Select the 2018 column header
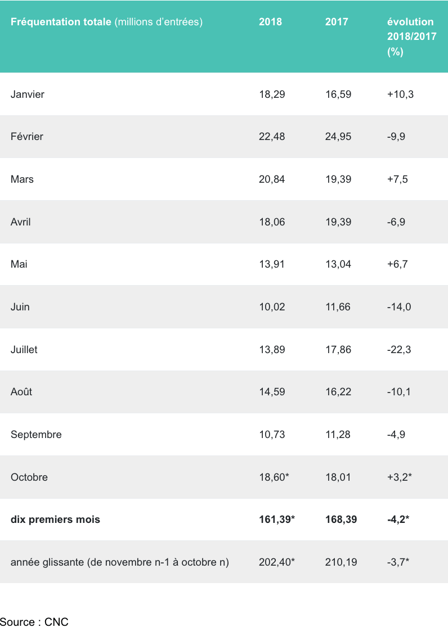Screen dimensions: 448x632 pyautogui.click(x=270, y=22)
